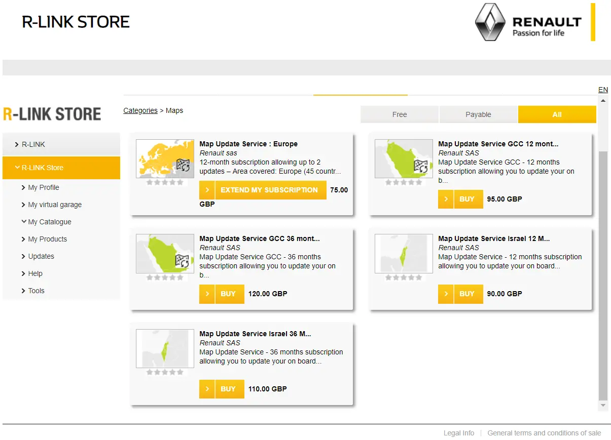
Task: Click the 90.00 GBP price
Action: click(x=505, y=294)
